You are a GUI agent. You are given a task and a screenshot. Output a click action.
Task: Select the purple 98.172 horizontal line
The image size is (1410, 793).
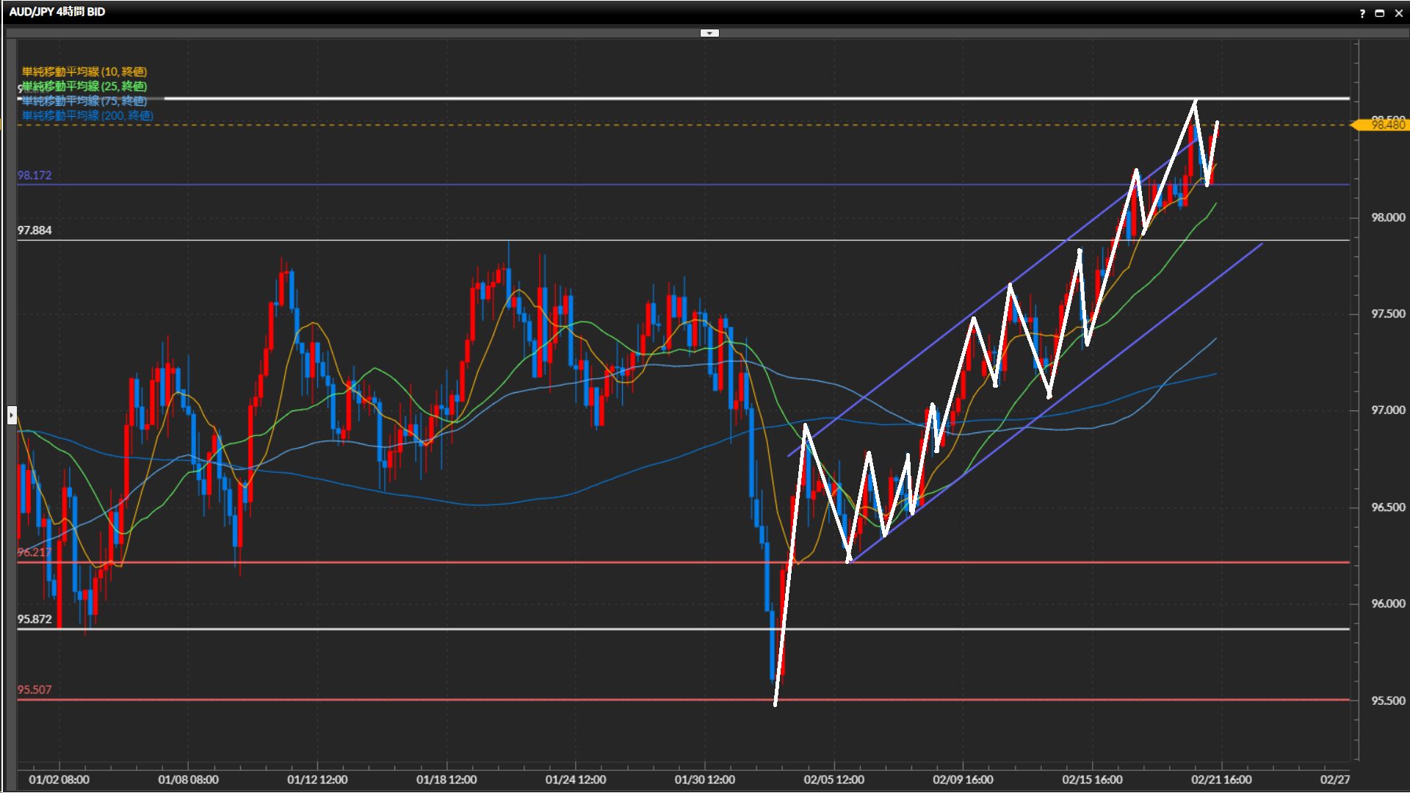coord(514,184)
